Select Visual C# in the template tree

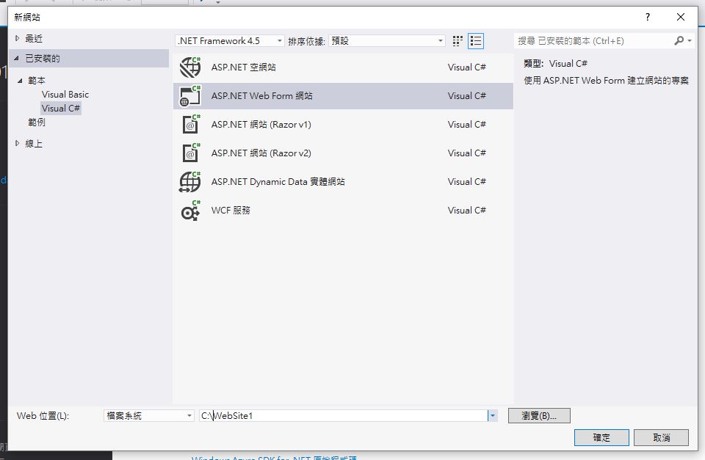click(61, 109)
